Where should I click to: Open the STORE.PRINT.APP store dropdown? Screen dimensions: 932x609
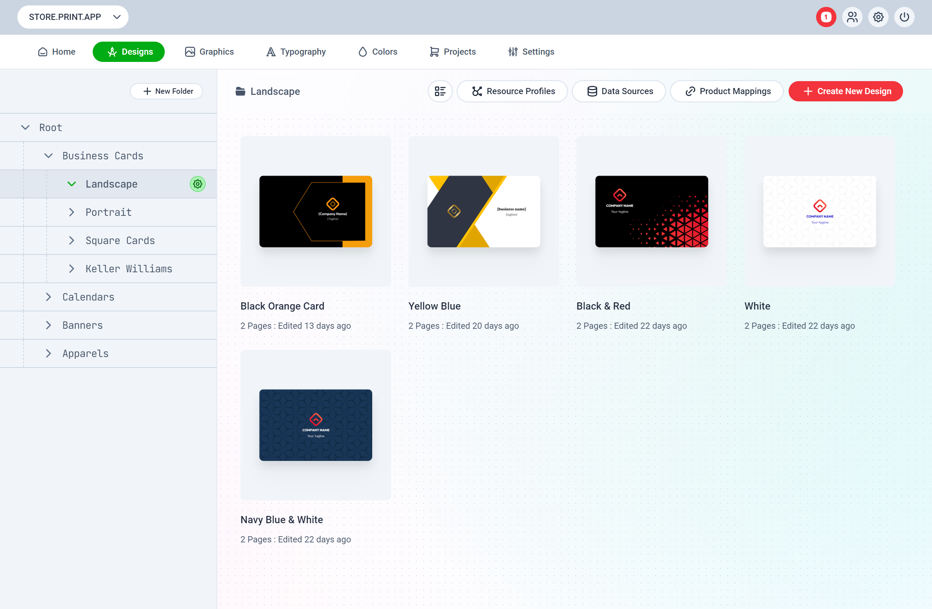[73, 17]
